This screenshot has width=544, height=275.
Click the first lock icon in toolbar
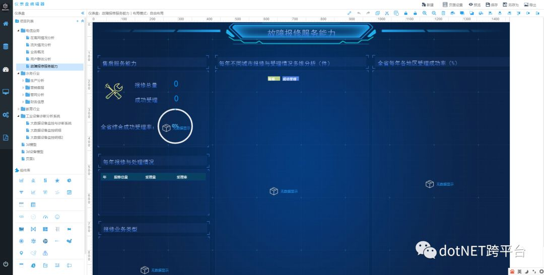(405, 13)
